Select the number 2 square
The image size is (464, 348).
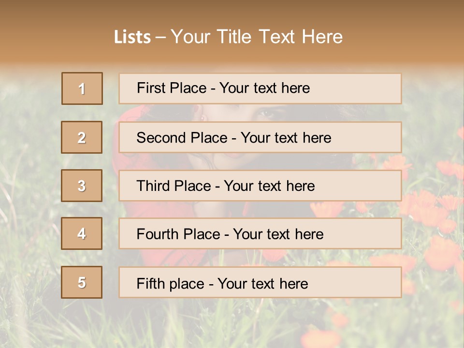[82, 137]
